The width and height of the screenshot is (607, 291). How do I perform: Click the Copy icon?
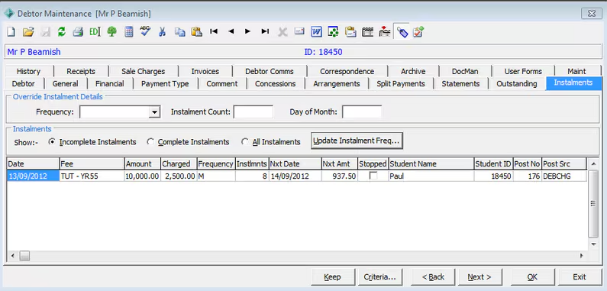(179, 32)
